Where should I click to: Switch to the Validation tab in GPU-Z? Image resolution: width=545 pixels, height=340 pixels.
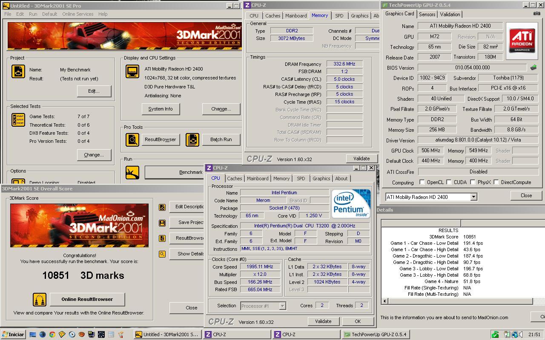pos(450,14)
